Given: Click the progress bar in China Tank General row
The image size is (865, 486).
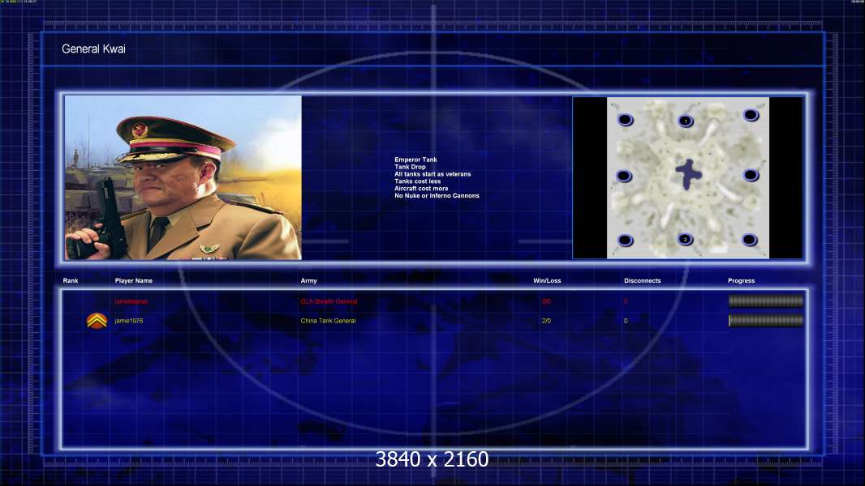Looking at the screenshot, I should (766, 320).
